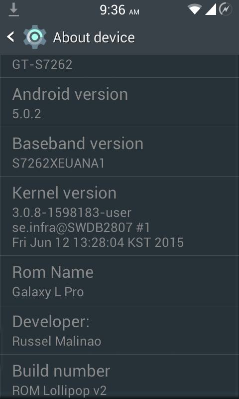Tap the battery charging icon
Image resolution: width=239 pixels, height=399 pixels.
[x=226, y=9]
